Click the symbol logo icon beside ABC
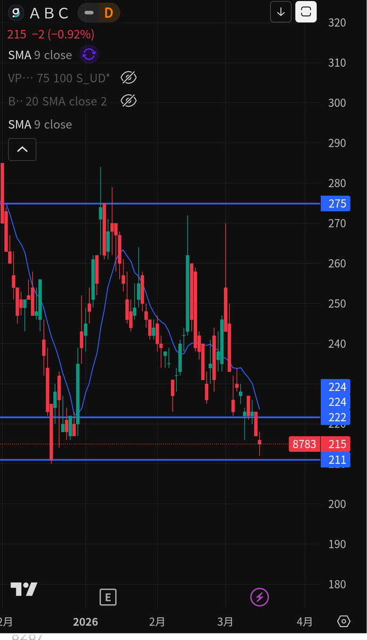The width and height of the screenshot is (367, 640). tap(17, 13)
